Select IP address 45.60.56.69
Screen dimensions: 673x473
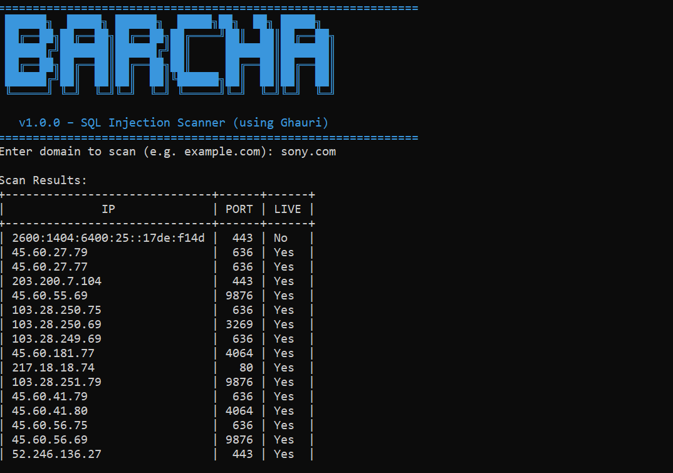pos(50,440)
